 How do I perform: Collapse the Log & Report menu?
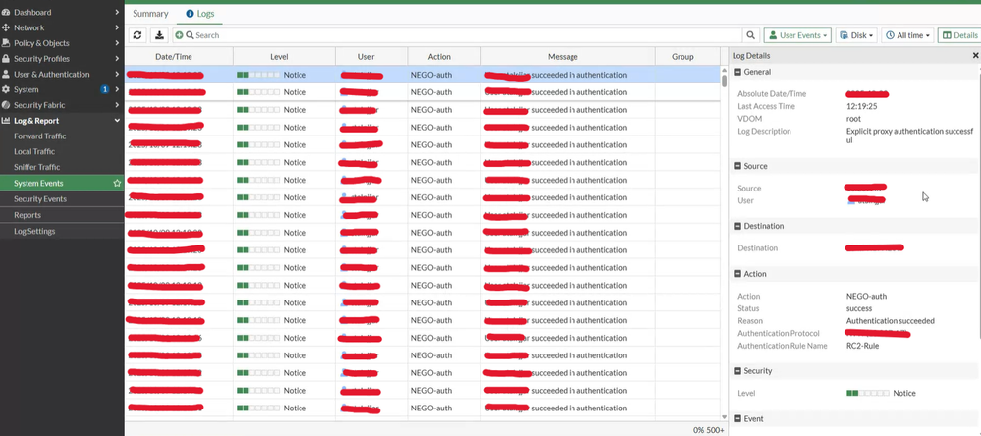(117, 121)
